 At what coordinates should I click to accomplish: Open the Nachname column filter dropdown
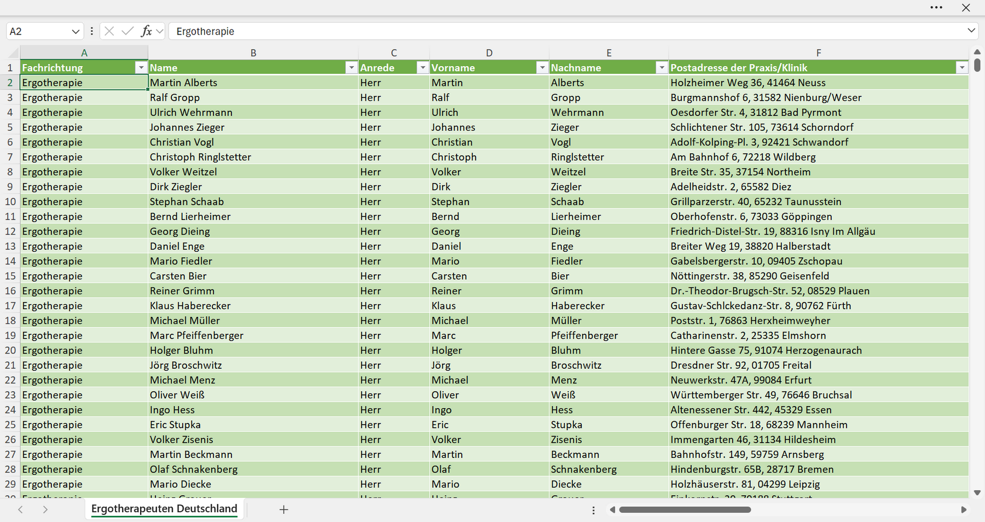[662, 67]
